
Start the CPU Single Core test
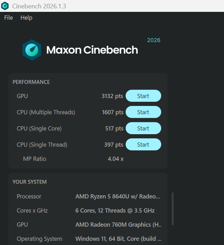tap(143, 128)
